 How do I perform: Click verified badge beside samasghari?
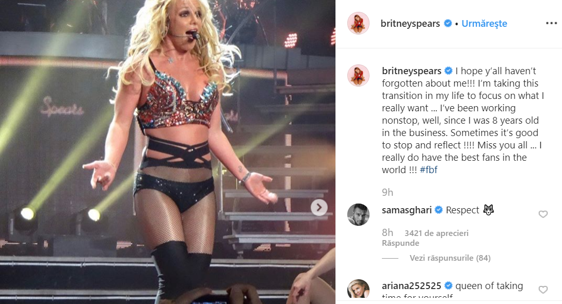(439, 210)
